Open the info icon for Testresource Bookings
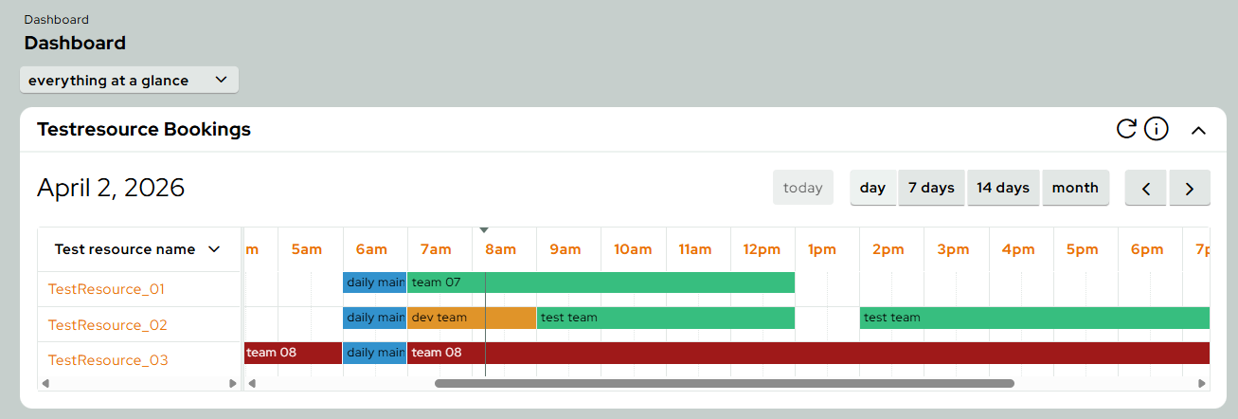 pyautogui.click(x=1157, y=129)
